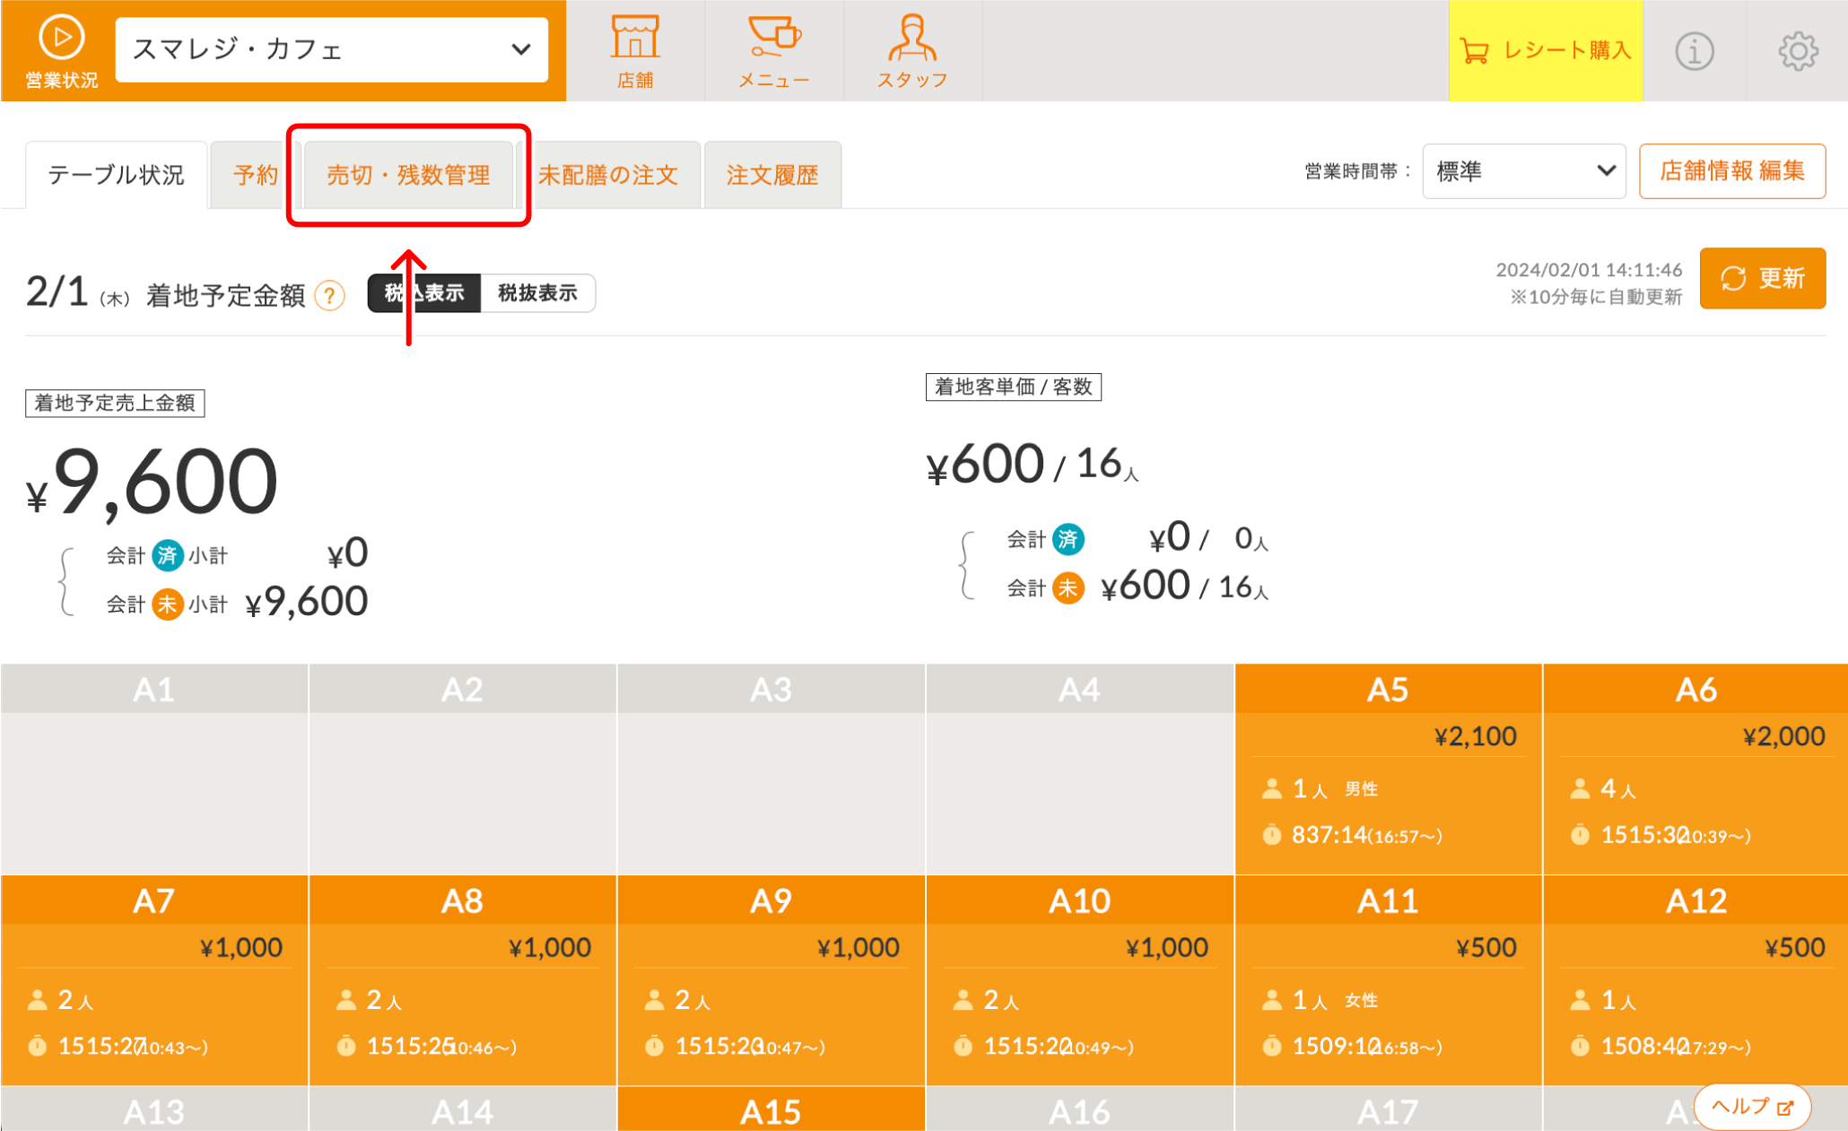Viewport: 1848px width, 1131px height.
Task: Select table A5 tile
Action: (x=1388, y=770)
